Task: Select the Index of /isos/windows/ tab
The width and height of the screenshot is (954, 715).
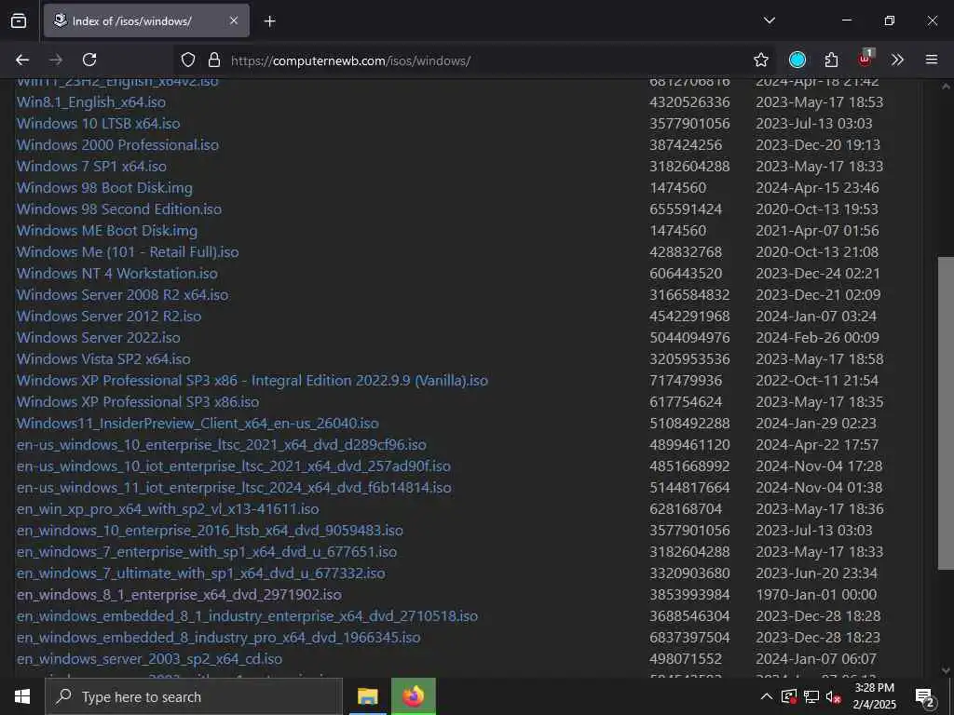Action: tap(146, 20)
